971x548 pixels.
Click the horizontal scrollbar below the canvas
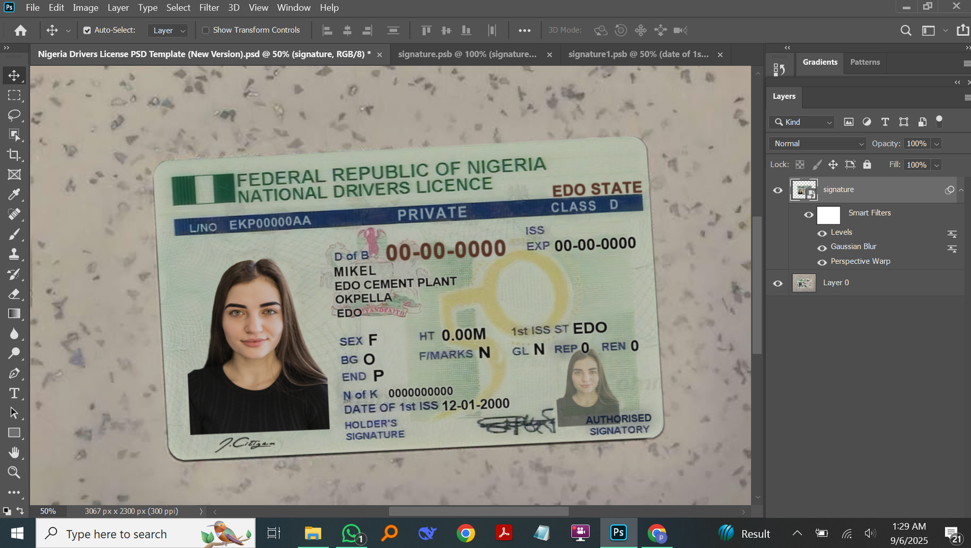[478, 512]
